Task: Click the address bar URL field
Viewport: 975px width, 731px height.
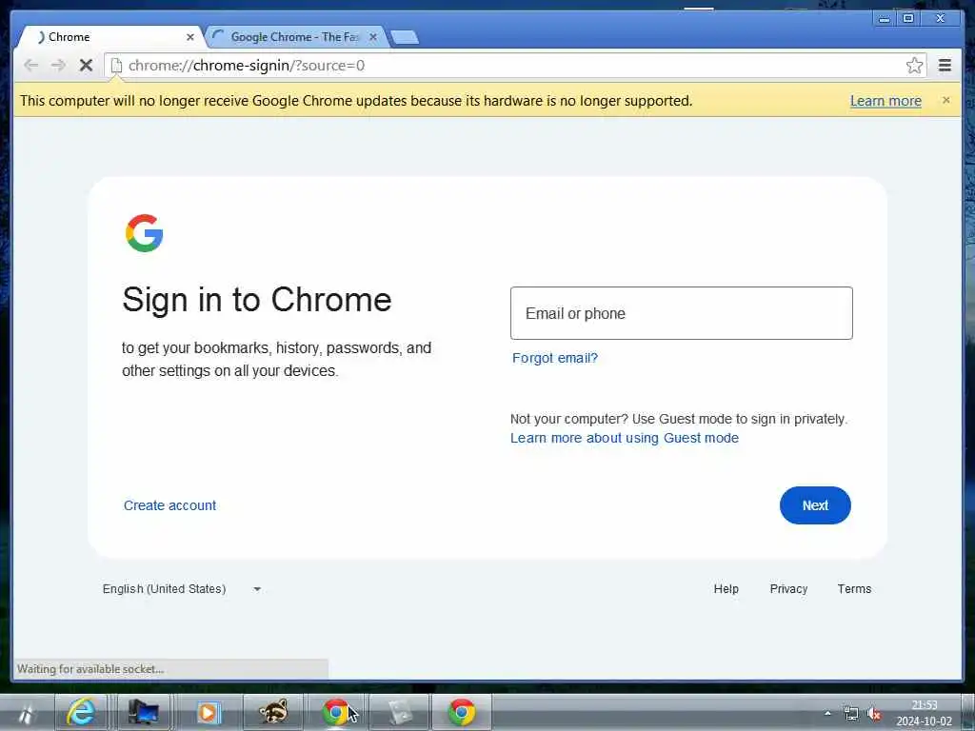Action: (504, 66)
